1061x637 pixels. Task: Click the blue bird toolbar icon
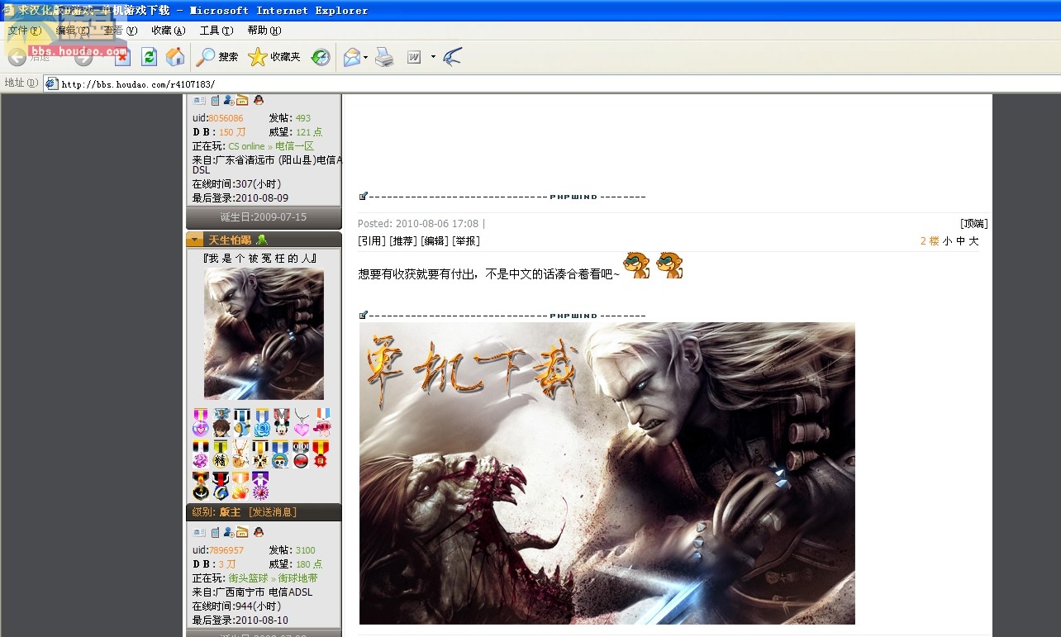[x=452, y=57]
